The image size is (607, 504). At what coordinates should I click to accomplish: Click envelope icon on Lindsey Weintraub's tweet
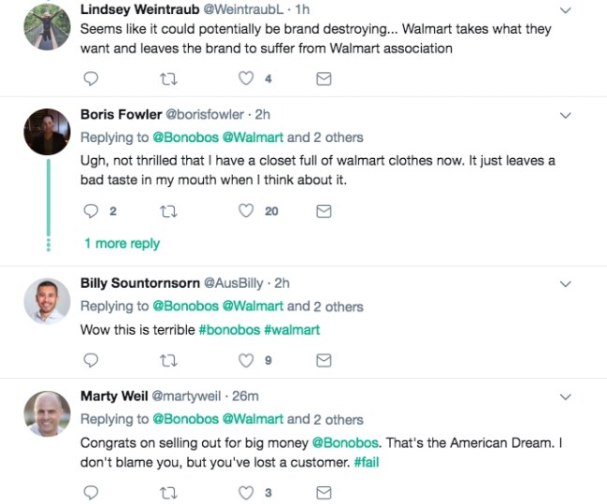(324, 79)
